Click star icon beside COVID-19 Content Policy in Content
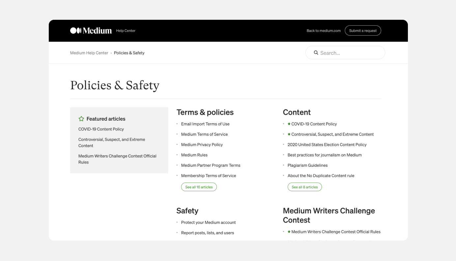 [x=289, y=124]
